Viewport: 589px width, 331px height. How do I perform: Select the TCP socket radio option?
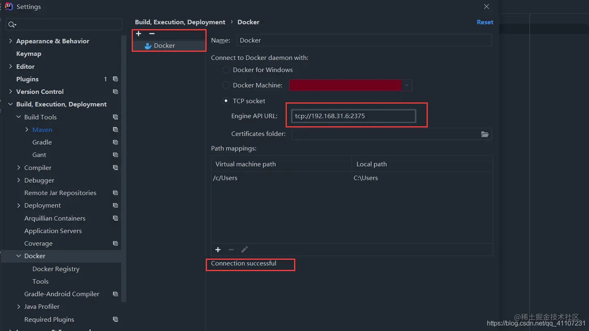pyautogui.click(x=226, y=101)
